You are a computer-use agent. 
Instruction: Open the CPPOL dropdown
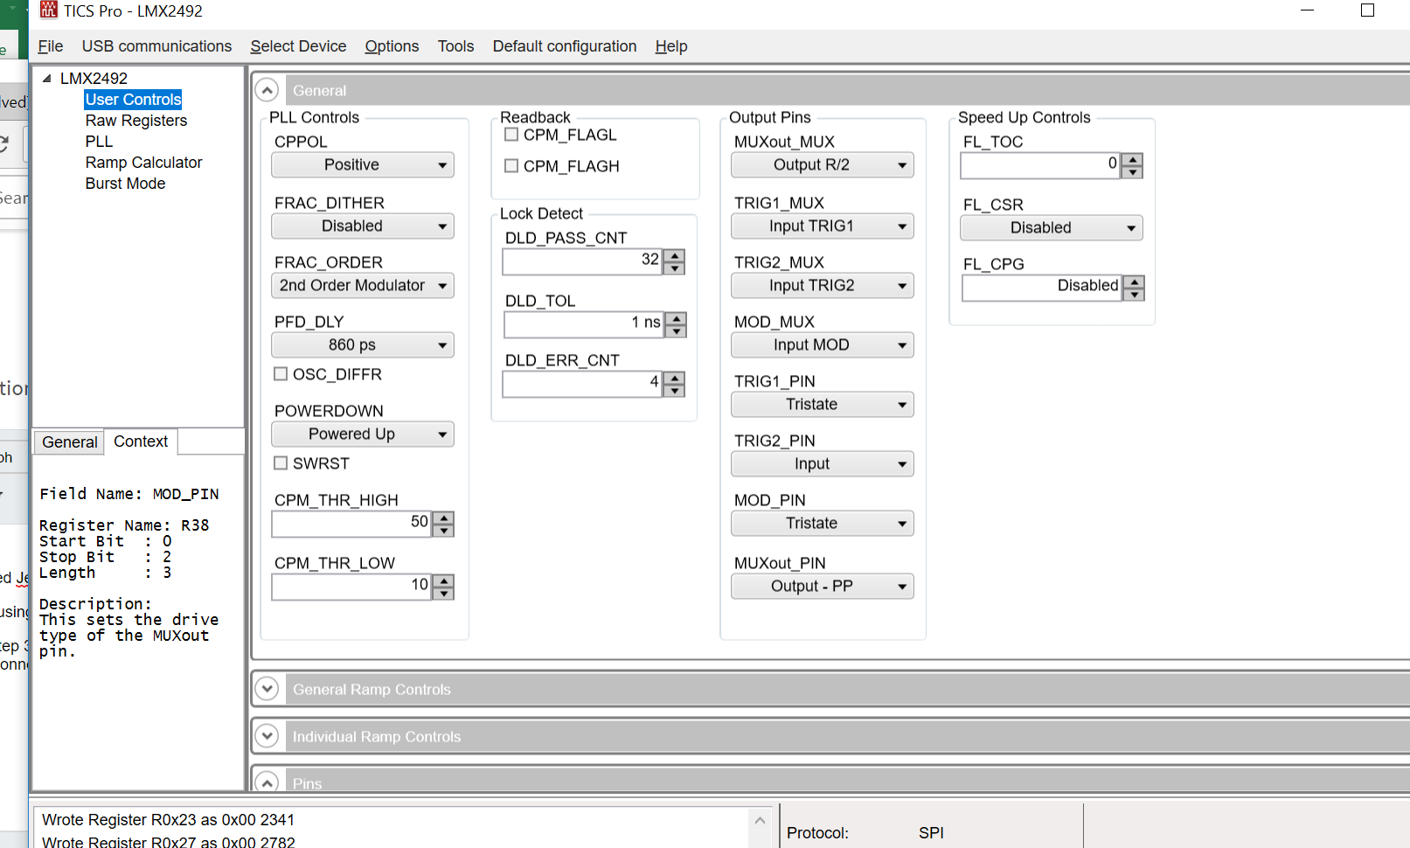click(363, 165)
